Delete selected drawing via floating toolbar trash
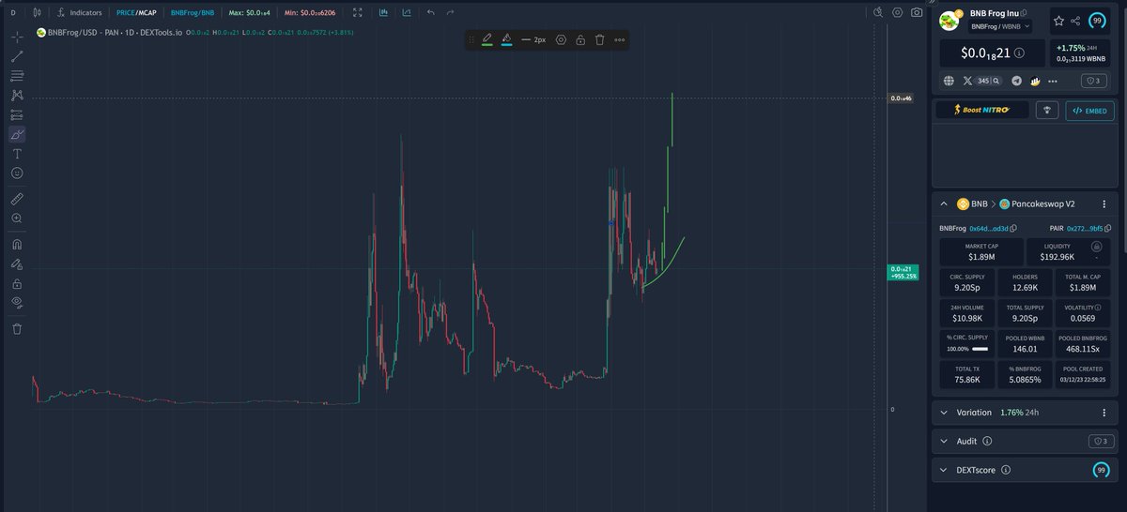 click(599, 40)
